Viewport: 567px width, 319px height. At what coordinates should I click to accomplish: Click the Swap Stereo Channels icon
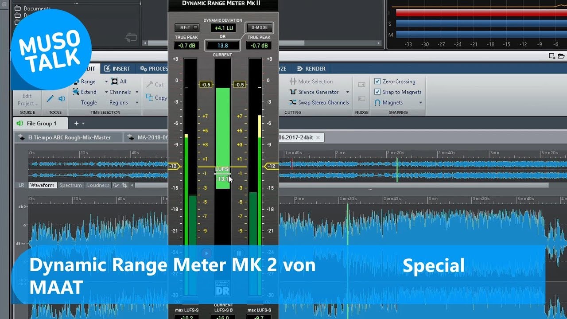292,102
